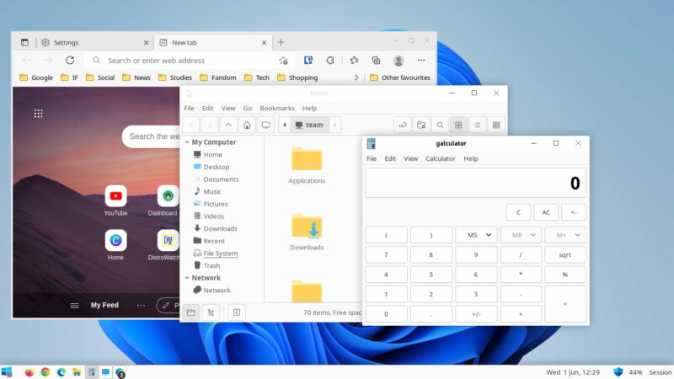
Task: Collapse Network section in sidebar
Action: (x=187, y=278)
